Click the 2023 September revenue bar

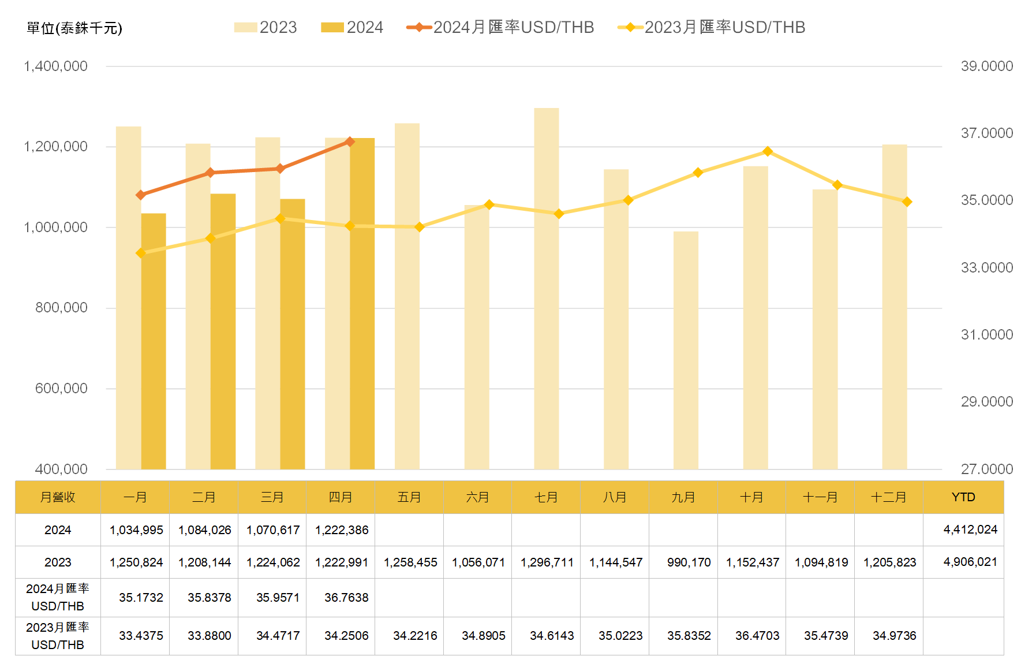pyautogui.click(x=686, y=350)
